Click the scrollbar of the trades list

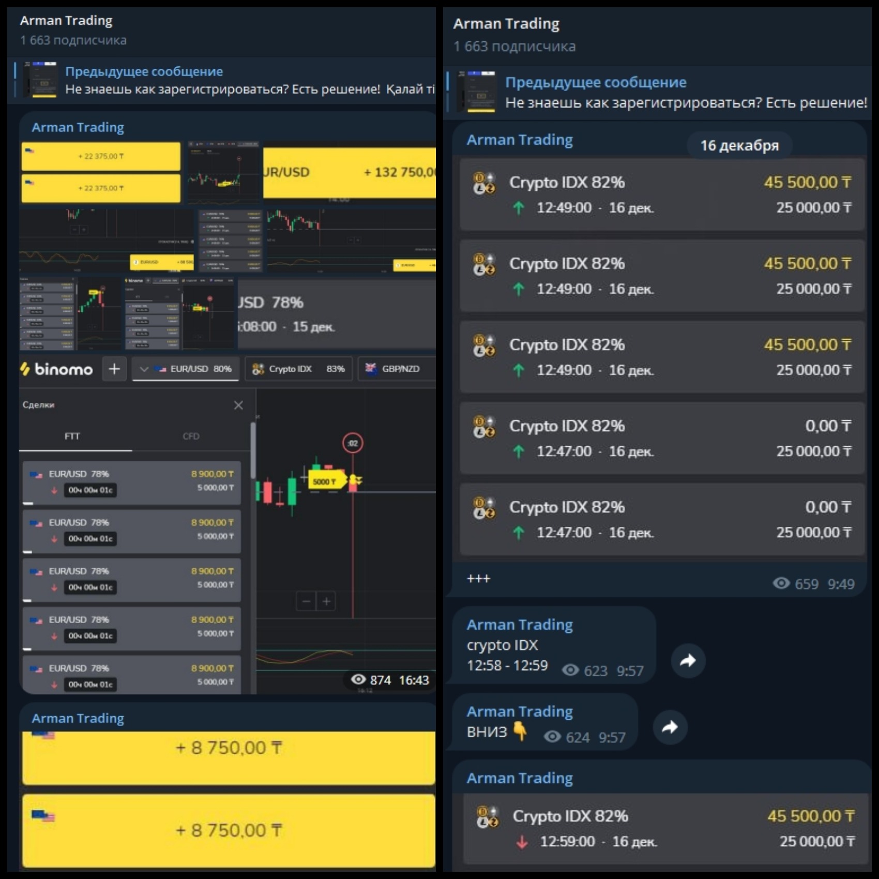click(253, 450)
